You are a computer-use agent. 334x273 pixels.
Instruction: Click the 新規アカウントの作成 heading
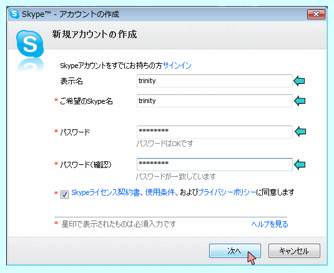(x=94, y=34)
